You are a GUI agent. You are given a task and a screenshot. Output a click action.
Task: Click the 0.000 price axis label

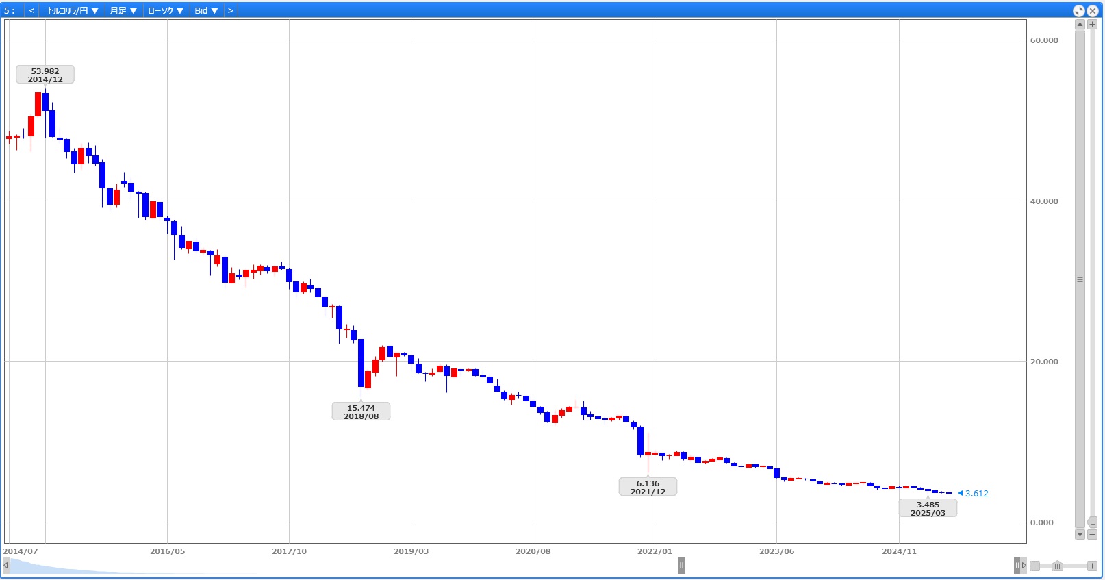pyautogui.click(x=1042, y=522)
